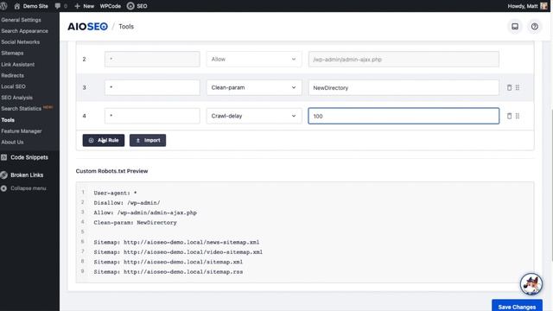Click the NewDirectory value field
This screenshot has height=311, width=553.
pyautogui.click(x=404, y=87)
